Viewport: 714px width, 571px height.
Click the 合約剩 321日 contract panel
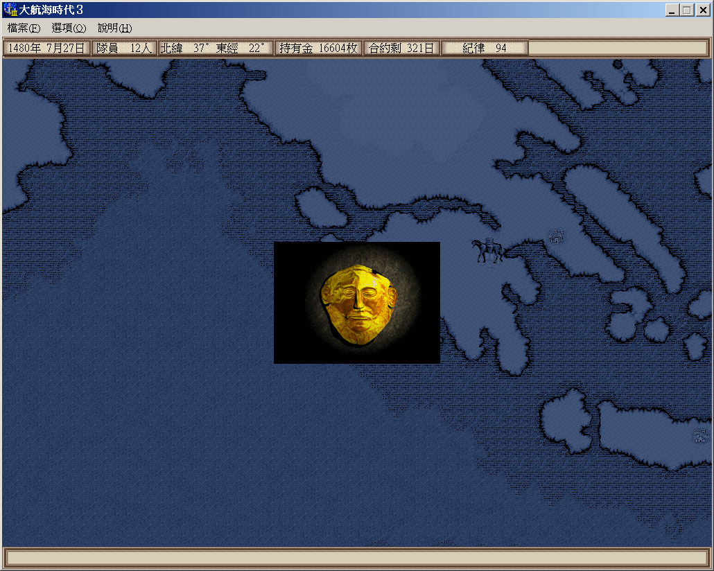click(x=401, y=48)
